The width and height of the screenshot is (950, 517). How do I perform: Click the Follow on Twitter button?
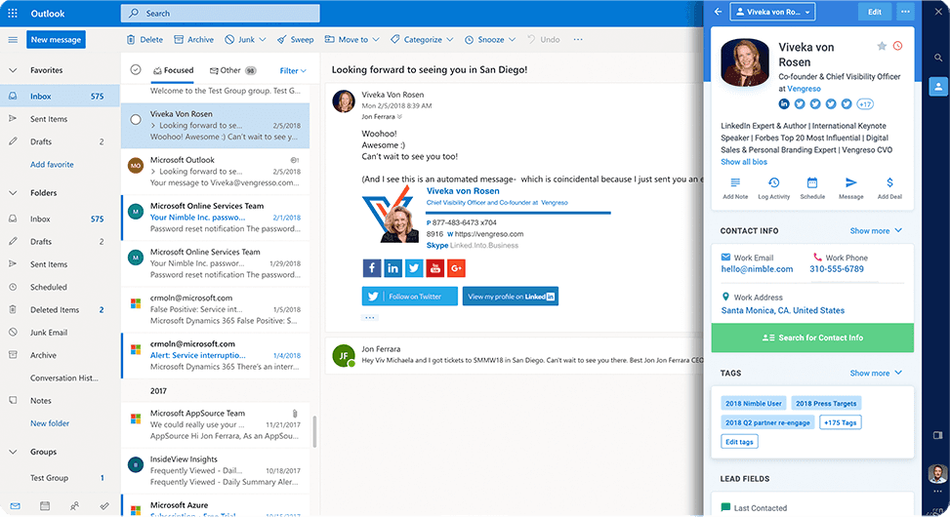[409, 297]
